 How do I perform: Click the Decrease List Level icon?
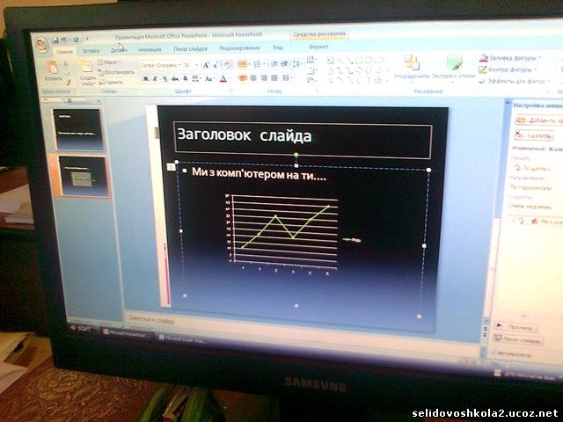[274, 64]
